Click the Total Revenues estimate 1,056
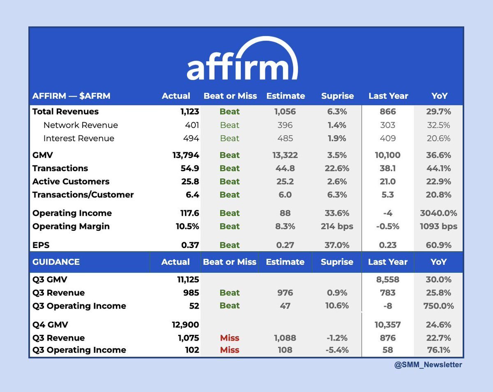The image size is (493, 392). pos(285,111)
